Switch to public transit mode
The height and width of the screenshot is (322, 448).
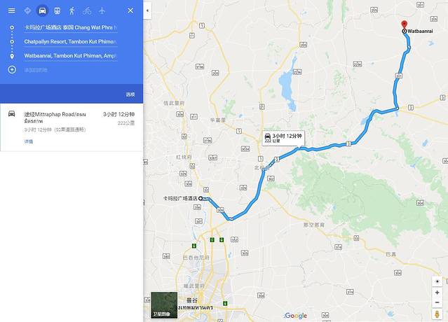[57, 10]
